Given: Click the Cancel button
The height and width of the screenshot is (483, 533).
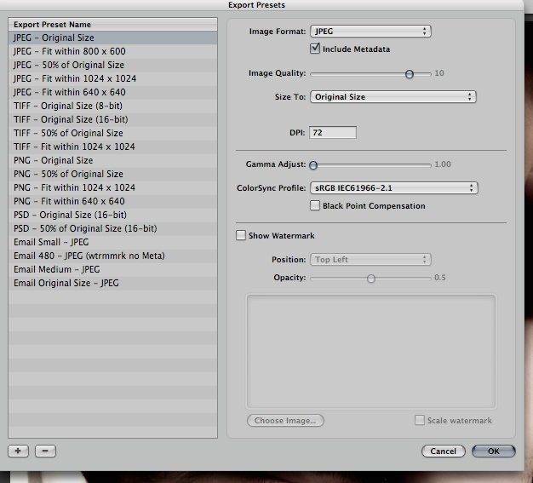Looking at the screenshot, I should [x=444, y=451].
